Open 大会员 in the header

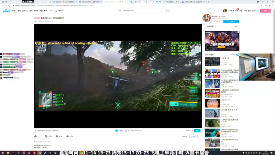click(x=231, y=11)
